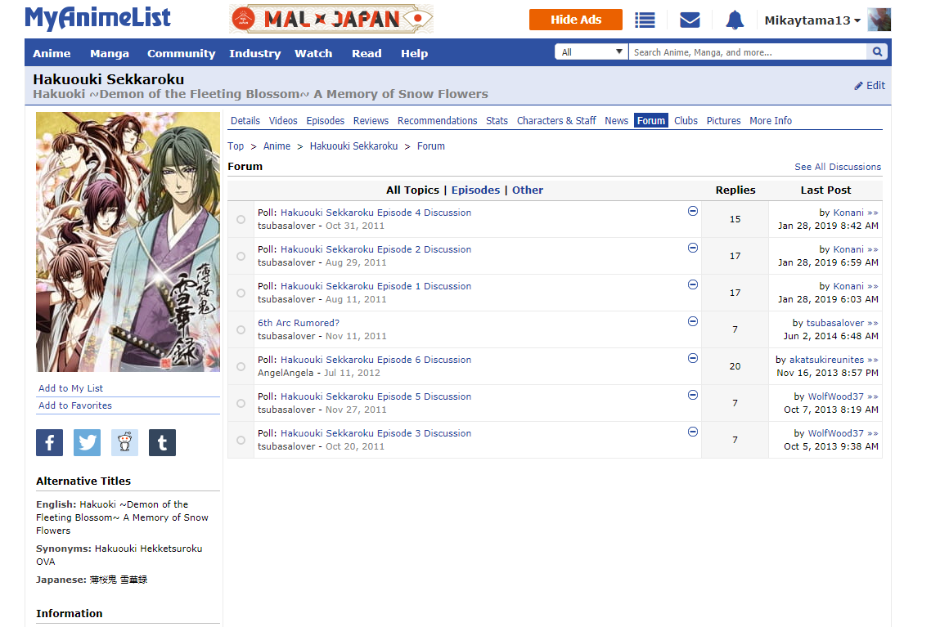Open the search category 'All' dropdown

pos(591,52)
